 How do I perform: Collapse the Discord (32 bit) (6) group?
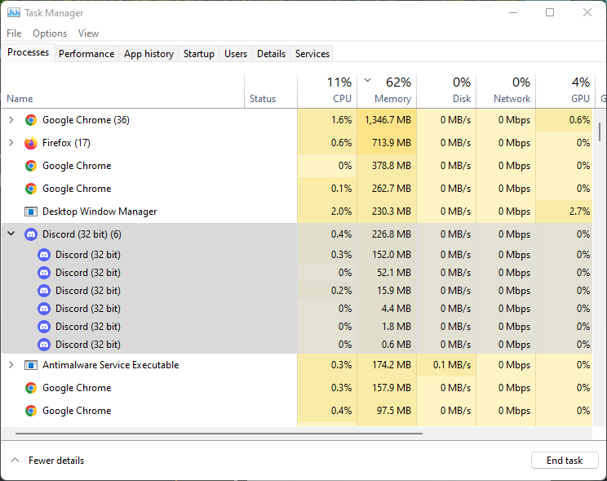11,234
